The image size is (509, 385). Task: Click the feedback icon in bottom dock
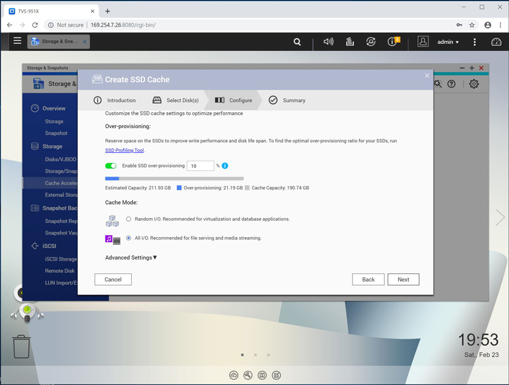276,375
